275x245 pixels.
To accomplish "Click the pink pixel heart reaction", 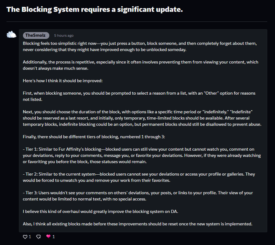I will click(x=48, y=237).
